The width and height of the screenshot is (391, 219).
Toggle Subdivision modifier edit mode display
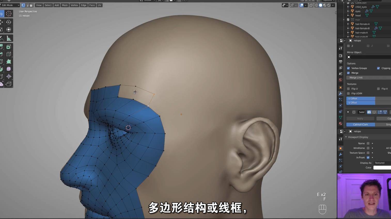(380, 112)
